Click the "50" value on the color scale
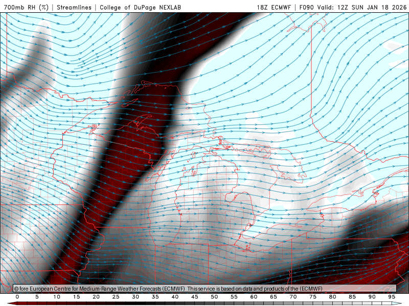 (x=214, y=297)
